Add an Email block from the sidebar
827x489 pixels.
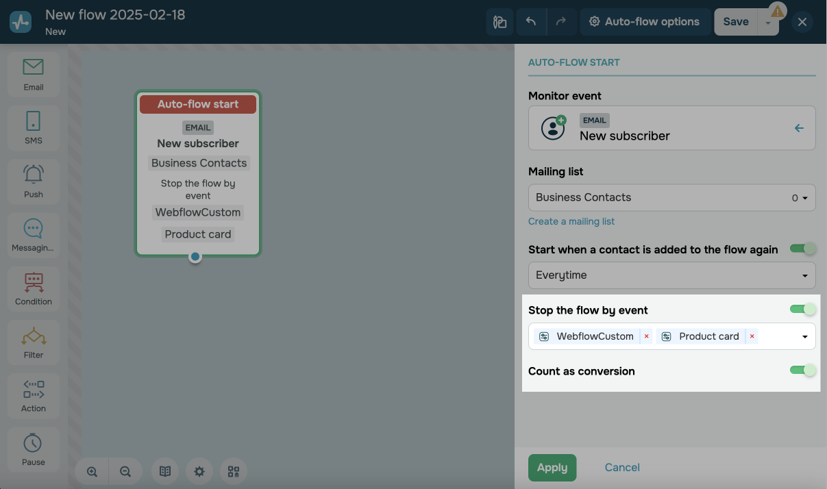tap(33, 74)
